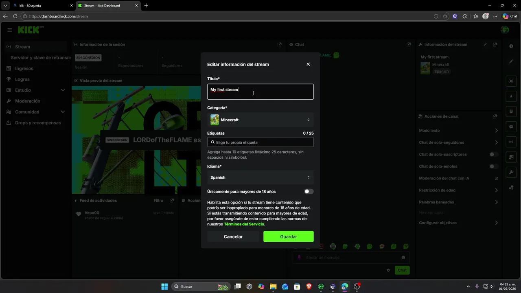This screenshot has height=293, width=521.
Task: Open Moderación del chat con IA
Action: (459, 178)
